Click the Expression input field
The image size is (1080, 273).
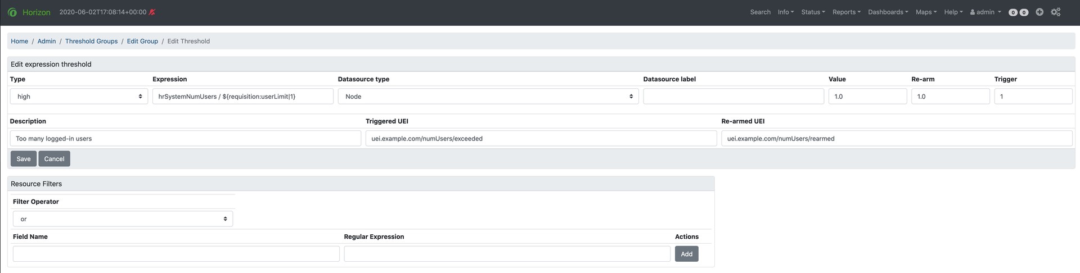pyautogui.click(x=242, y=97)
